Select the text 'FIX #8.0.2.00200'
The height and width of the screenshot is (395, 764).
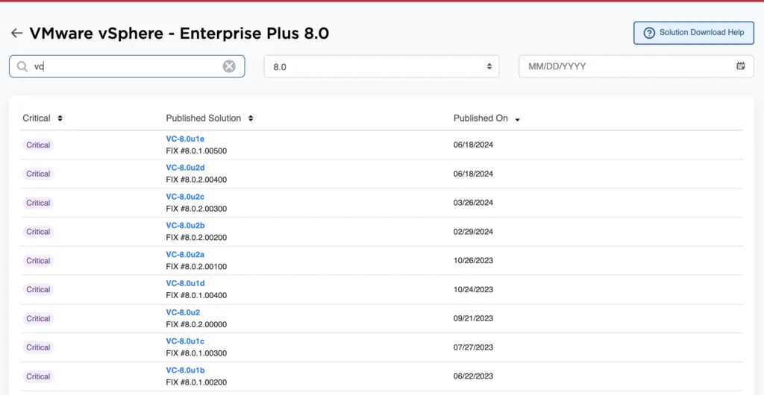coord(196,238)
